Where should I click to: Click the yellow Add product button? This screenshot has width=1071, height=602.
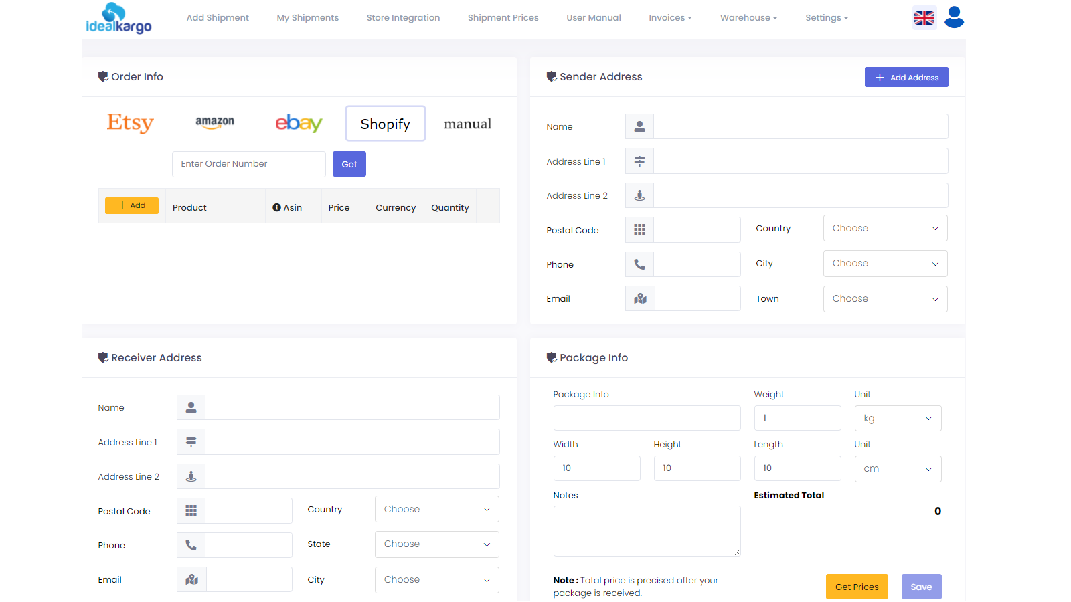pos(132,205)
